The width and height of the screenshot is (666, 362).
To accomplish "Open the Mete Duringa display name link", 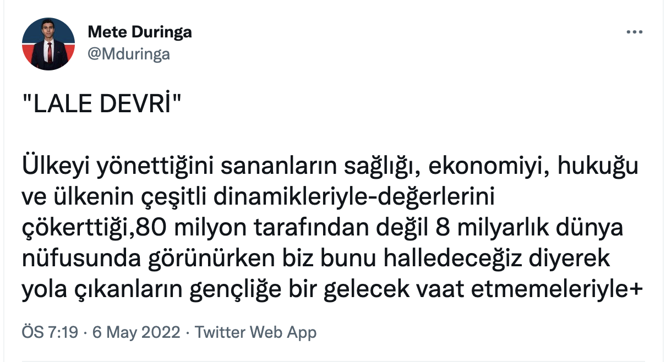I will click(x=139, y=32).
